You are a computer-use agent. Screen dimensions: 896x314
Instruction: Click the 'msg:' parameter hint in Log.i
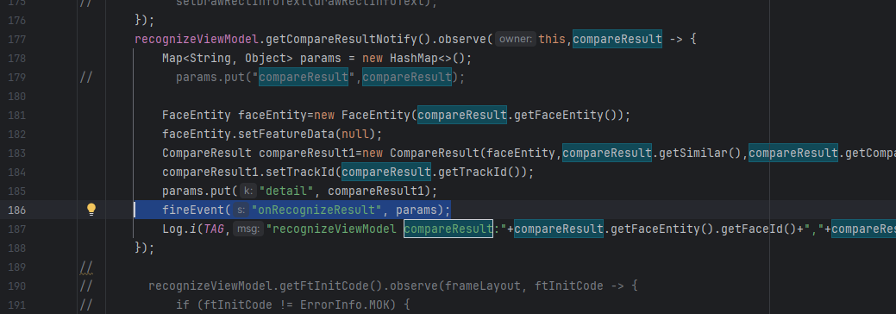[248, 229]
